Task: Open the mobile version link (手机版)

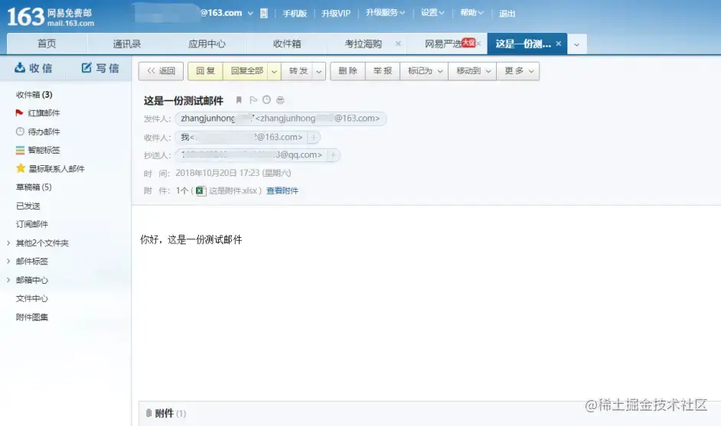Action: point(295,13)
